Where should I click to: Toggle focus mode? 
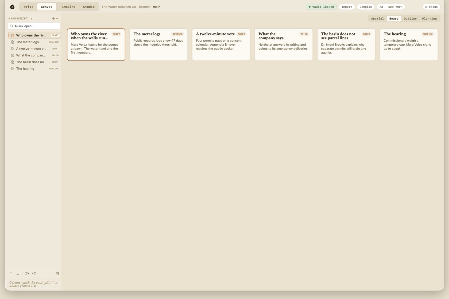pyautogui.click(x=431, y=7)
